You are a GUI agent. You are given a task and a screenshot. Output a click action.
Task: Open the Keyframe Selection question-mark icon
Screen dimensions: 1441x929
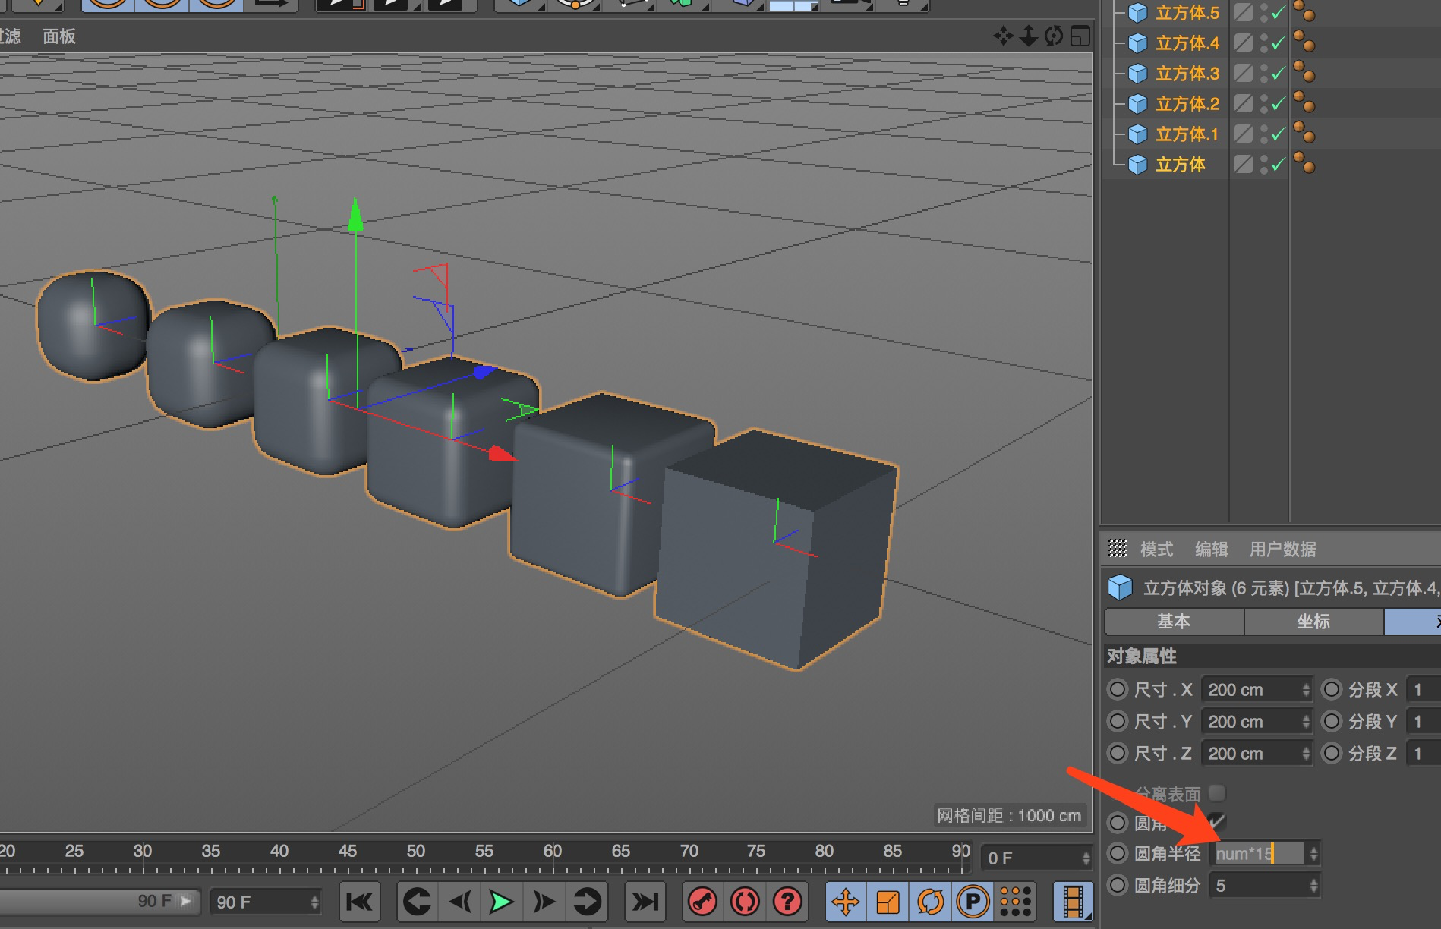[787, 902]
